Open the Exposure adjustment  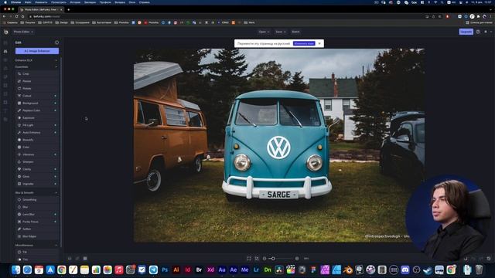(x=37, y=118)
